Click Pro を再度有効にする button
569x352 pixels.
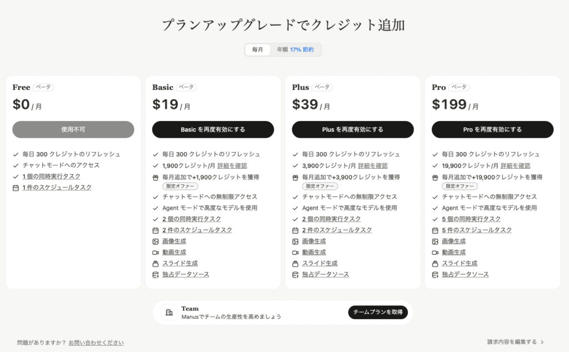point(492,129)
